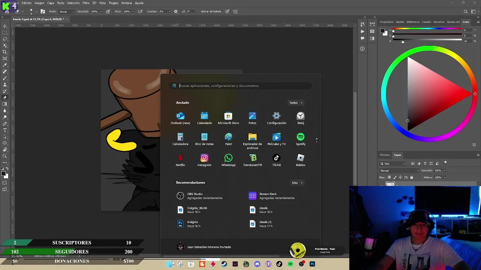Screen dimensions: 481x270
Task: Launch the Paint app
Action: (x=228, y=139)
